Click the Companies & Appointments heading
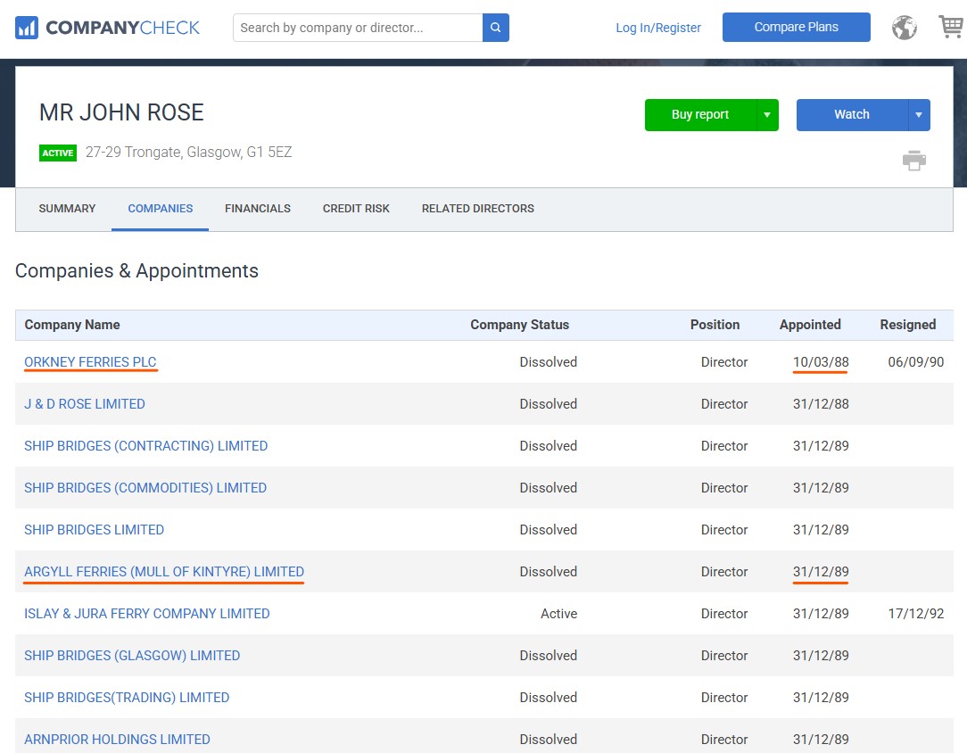This screenshot has width=967, height=753. tap(136, 270)
